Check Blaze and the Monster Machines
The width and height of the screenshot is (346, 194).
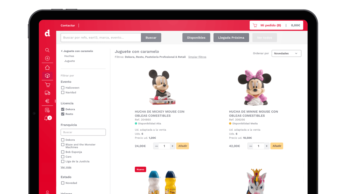click(63, 144)
